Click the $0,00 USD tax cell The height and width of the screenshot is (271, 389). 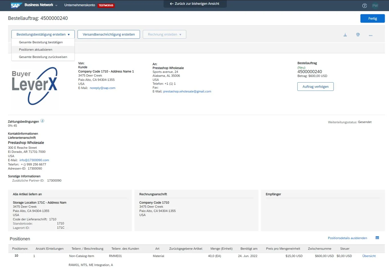[344, 256]
